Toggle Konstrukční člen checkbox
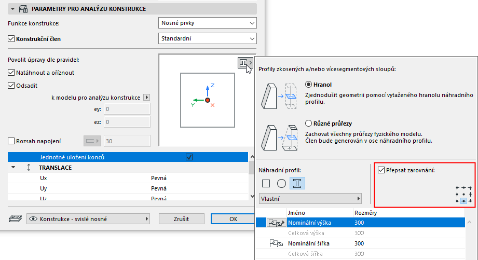 pos(12,38)
